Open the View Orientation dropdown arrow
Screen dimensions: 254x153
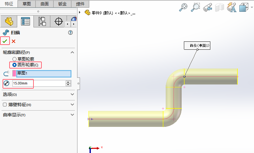click(251, 7)
